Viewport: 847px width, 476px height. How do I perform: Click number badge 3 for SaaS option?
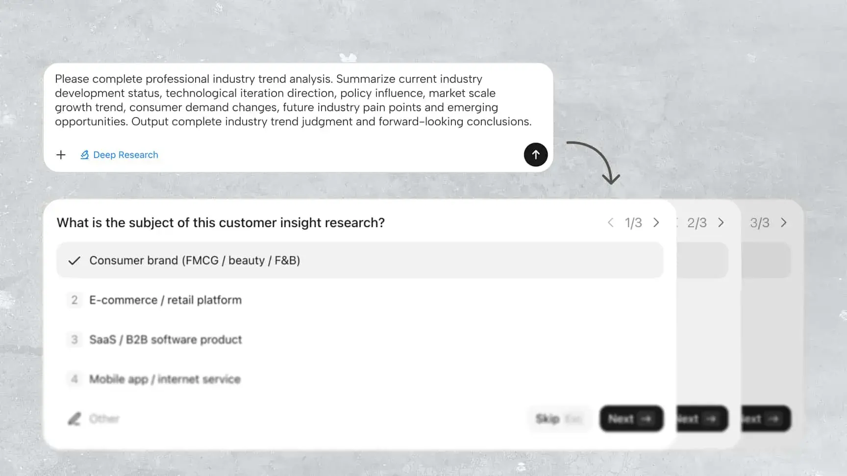click(x=74, y=339)
